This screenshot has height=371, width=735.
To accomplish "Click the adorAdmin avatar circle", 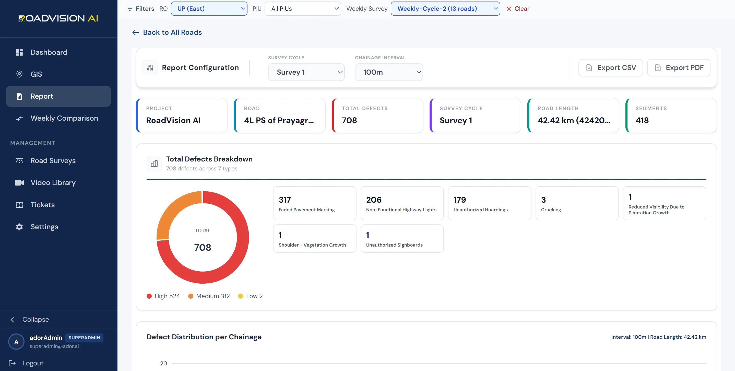I will [x=16, y=342].
